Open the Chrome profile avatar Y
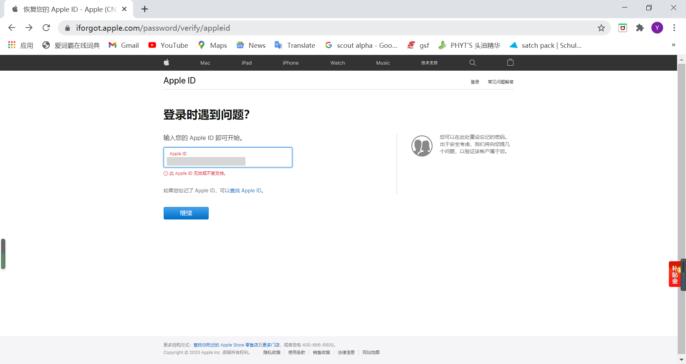 (x=657, y=28)
